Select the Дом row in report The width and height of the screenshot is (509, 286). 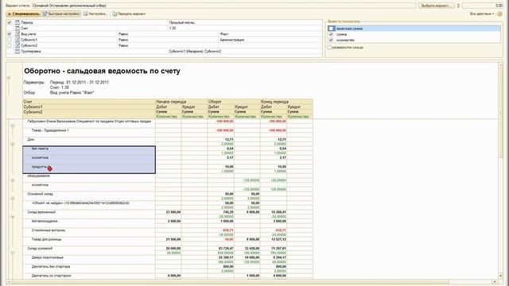click(x=31, y=140)
